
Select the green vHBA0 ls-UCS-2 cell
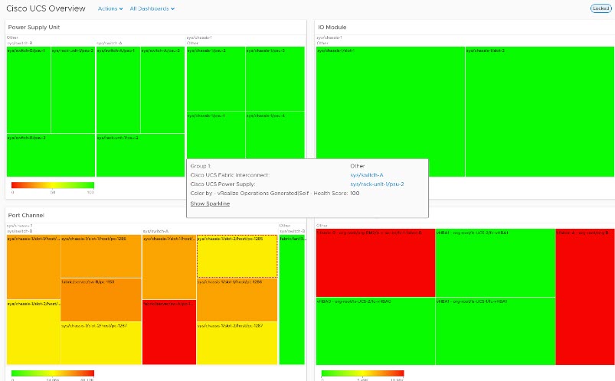[375, 331]
